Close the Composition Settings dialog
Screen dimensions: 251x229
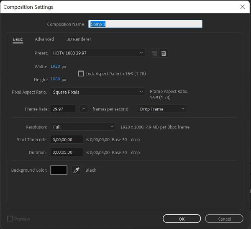(242, 7)
